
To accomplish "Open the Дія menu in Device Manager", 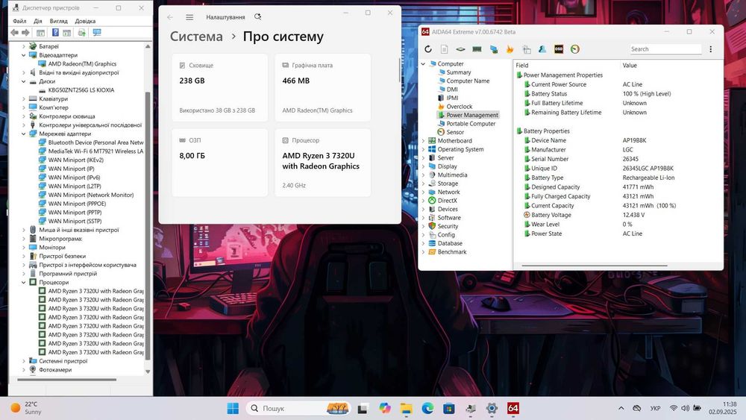I will 38,21.
